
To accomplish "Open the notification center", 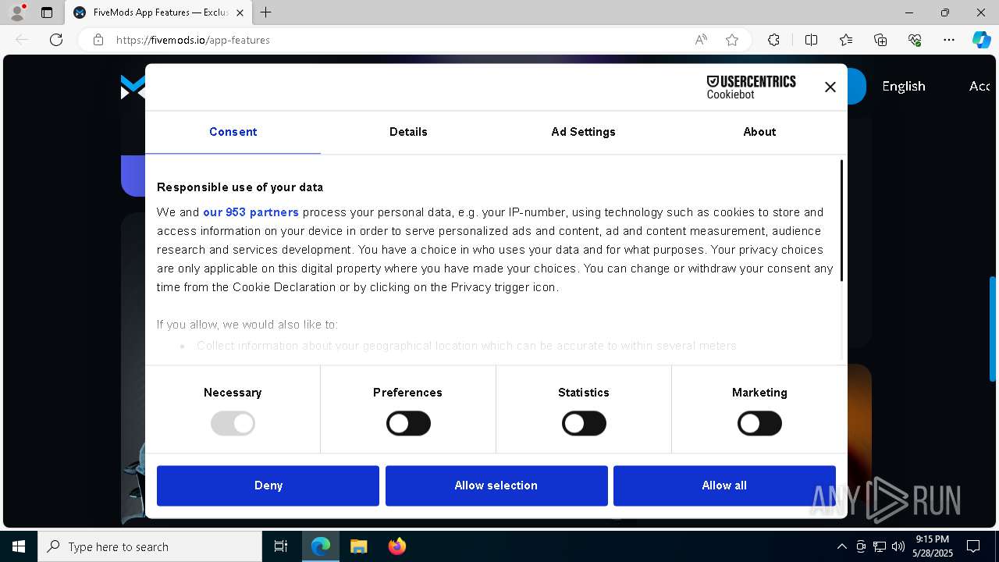I will (x=973, y=546).
